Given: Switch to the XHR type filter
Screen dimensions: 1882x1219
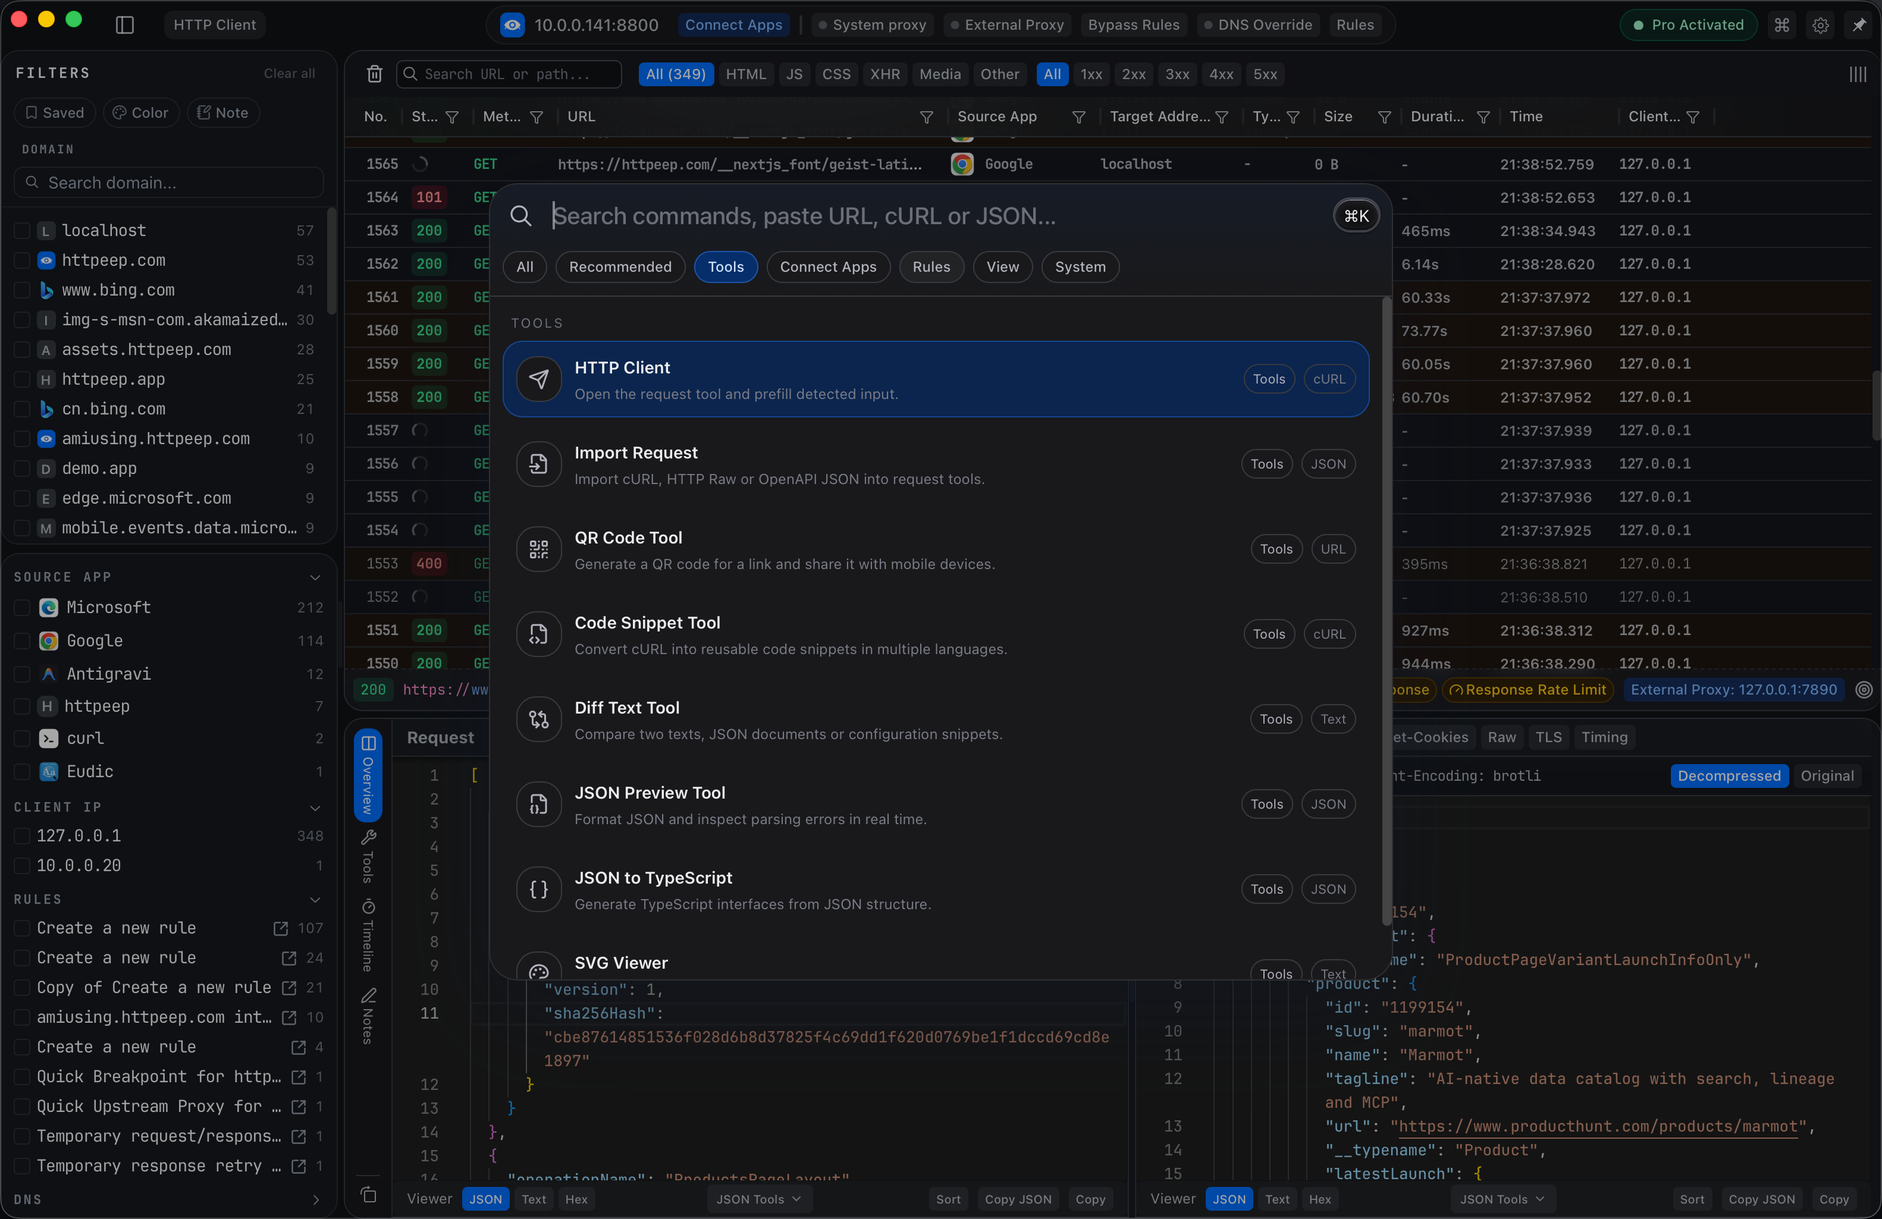Looking at the screenshot, I should coord(885,74).
